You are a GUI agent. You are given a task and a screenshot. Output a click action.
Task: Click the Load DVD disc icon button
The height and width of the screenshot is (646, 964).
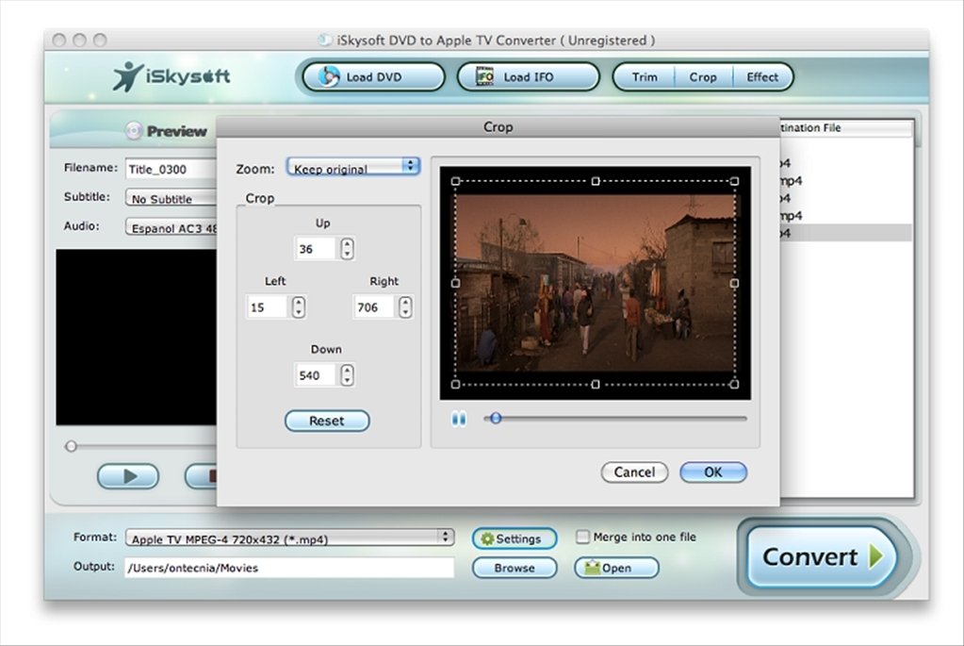[x=374, y=77]
